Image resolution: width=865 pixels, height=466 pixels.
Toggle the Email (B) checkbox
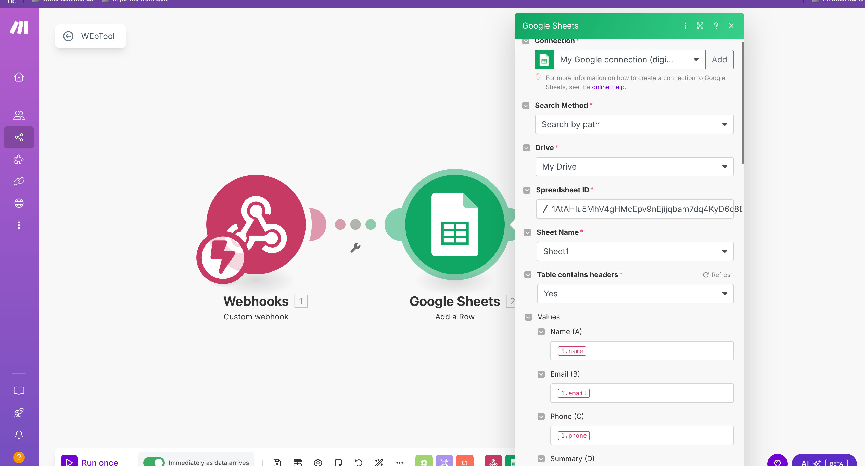tap(541, 374)
